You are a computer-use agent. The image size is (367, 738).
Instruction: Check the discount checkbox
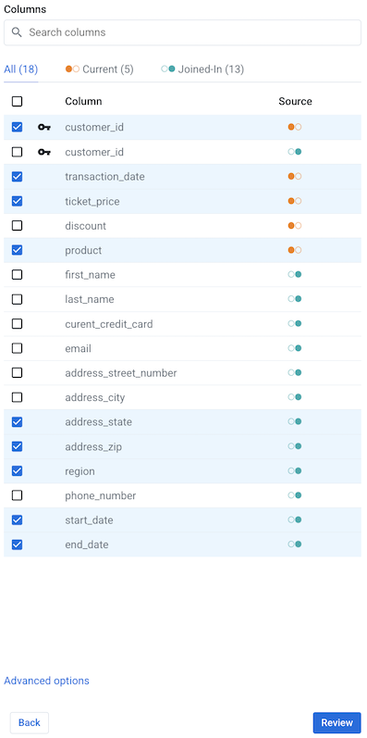click(x=17, y=225)
